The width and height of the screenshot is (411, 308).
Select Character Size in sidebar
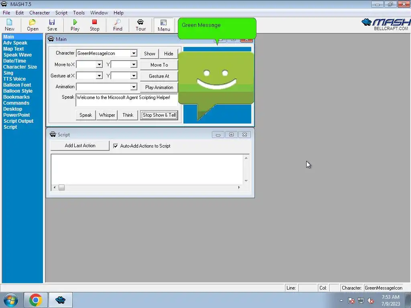(20, 67)
